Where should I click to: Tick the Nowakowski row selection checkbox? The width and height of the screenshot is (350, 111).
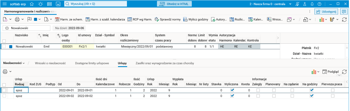pyautogui.click(x=4, y=46)
